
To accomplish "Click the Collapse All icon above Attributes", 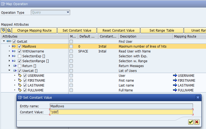I will 9,30.
